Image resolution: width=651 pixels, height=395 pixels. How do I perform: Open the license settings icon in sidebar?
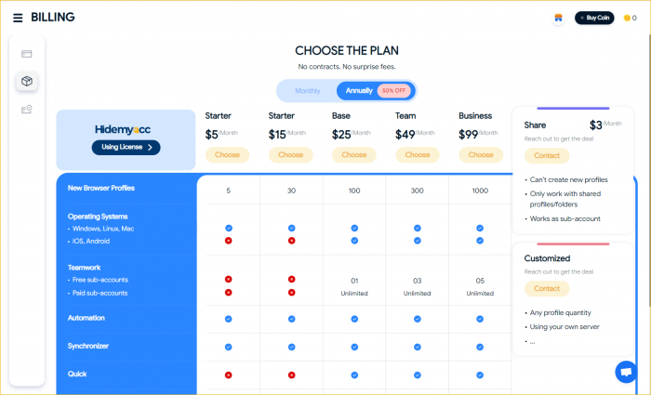click(x=27, y=110)
